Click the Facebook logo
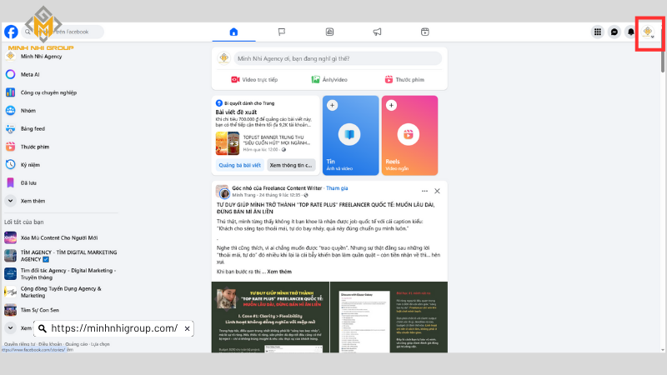The image size is (667, 375). [x=11, y=32]
